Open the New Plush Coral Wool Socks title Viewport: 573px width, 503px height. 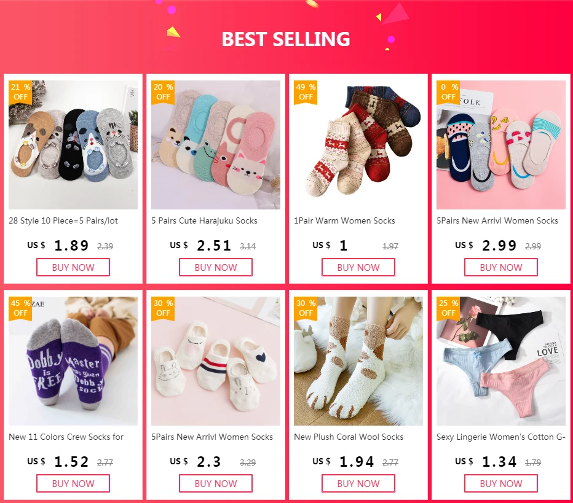click(349, 437)
